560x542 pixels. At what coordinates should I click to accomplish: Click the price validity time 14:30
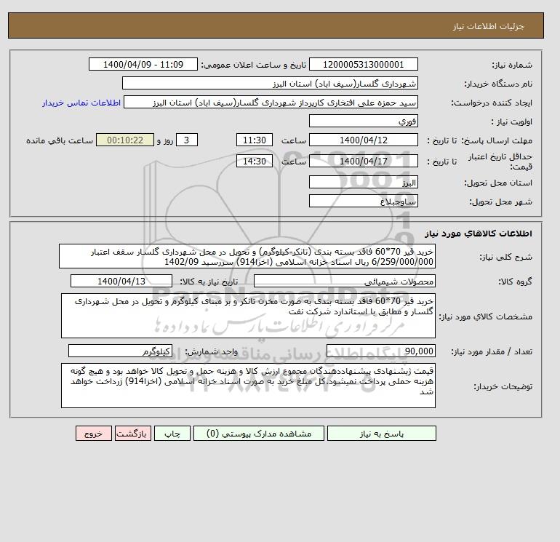point(255,161)
